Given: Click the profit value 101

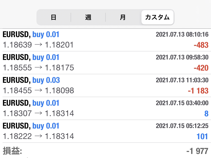Looking at the screenshot, I should tap(202, 137).
